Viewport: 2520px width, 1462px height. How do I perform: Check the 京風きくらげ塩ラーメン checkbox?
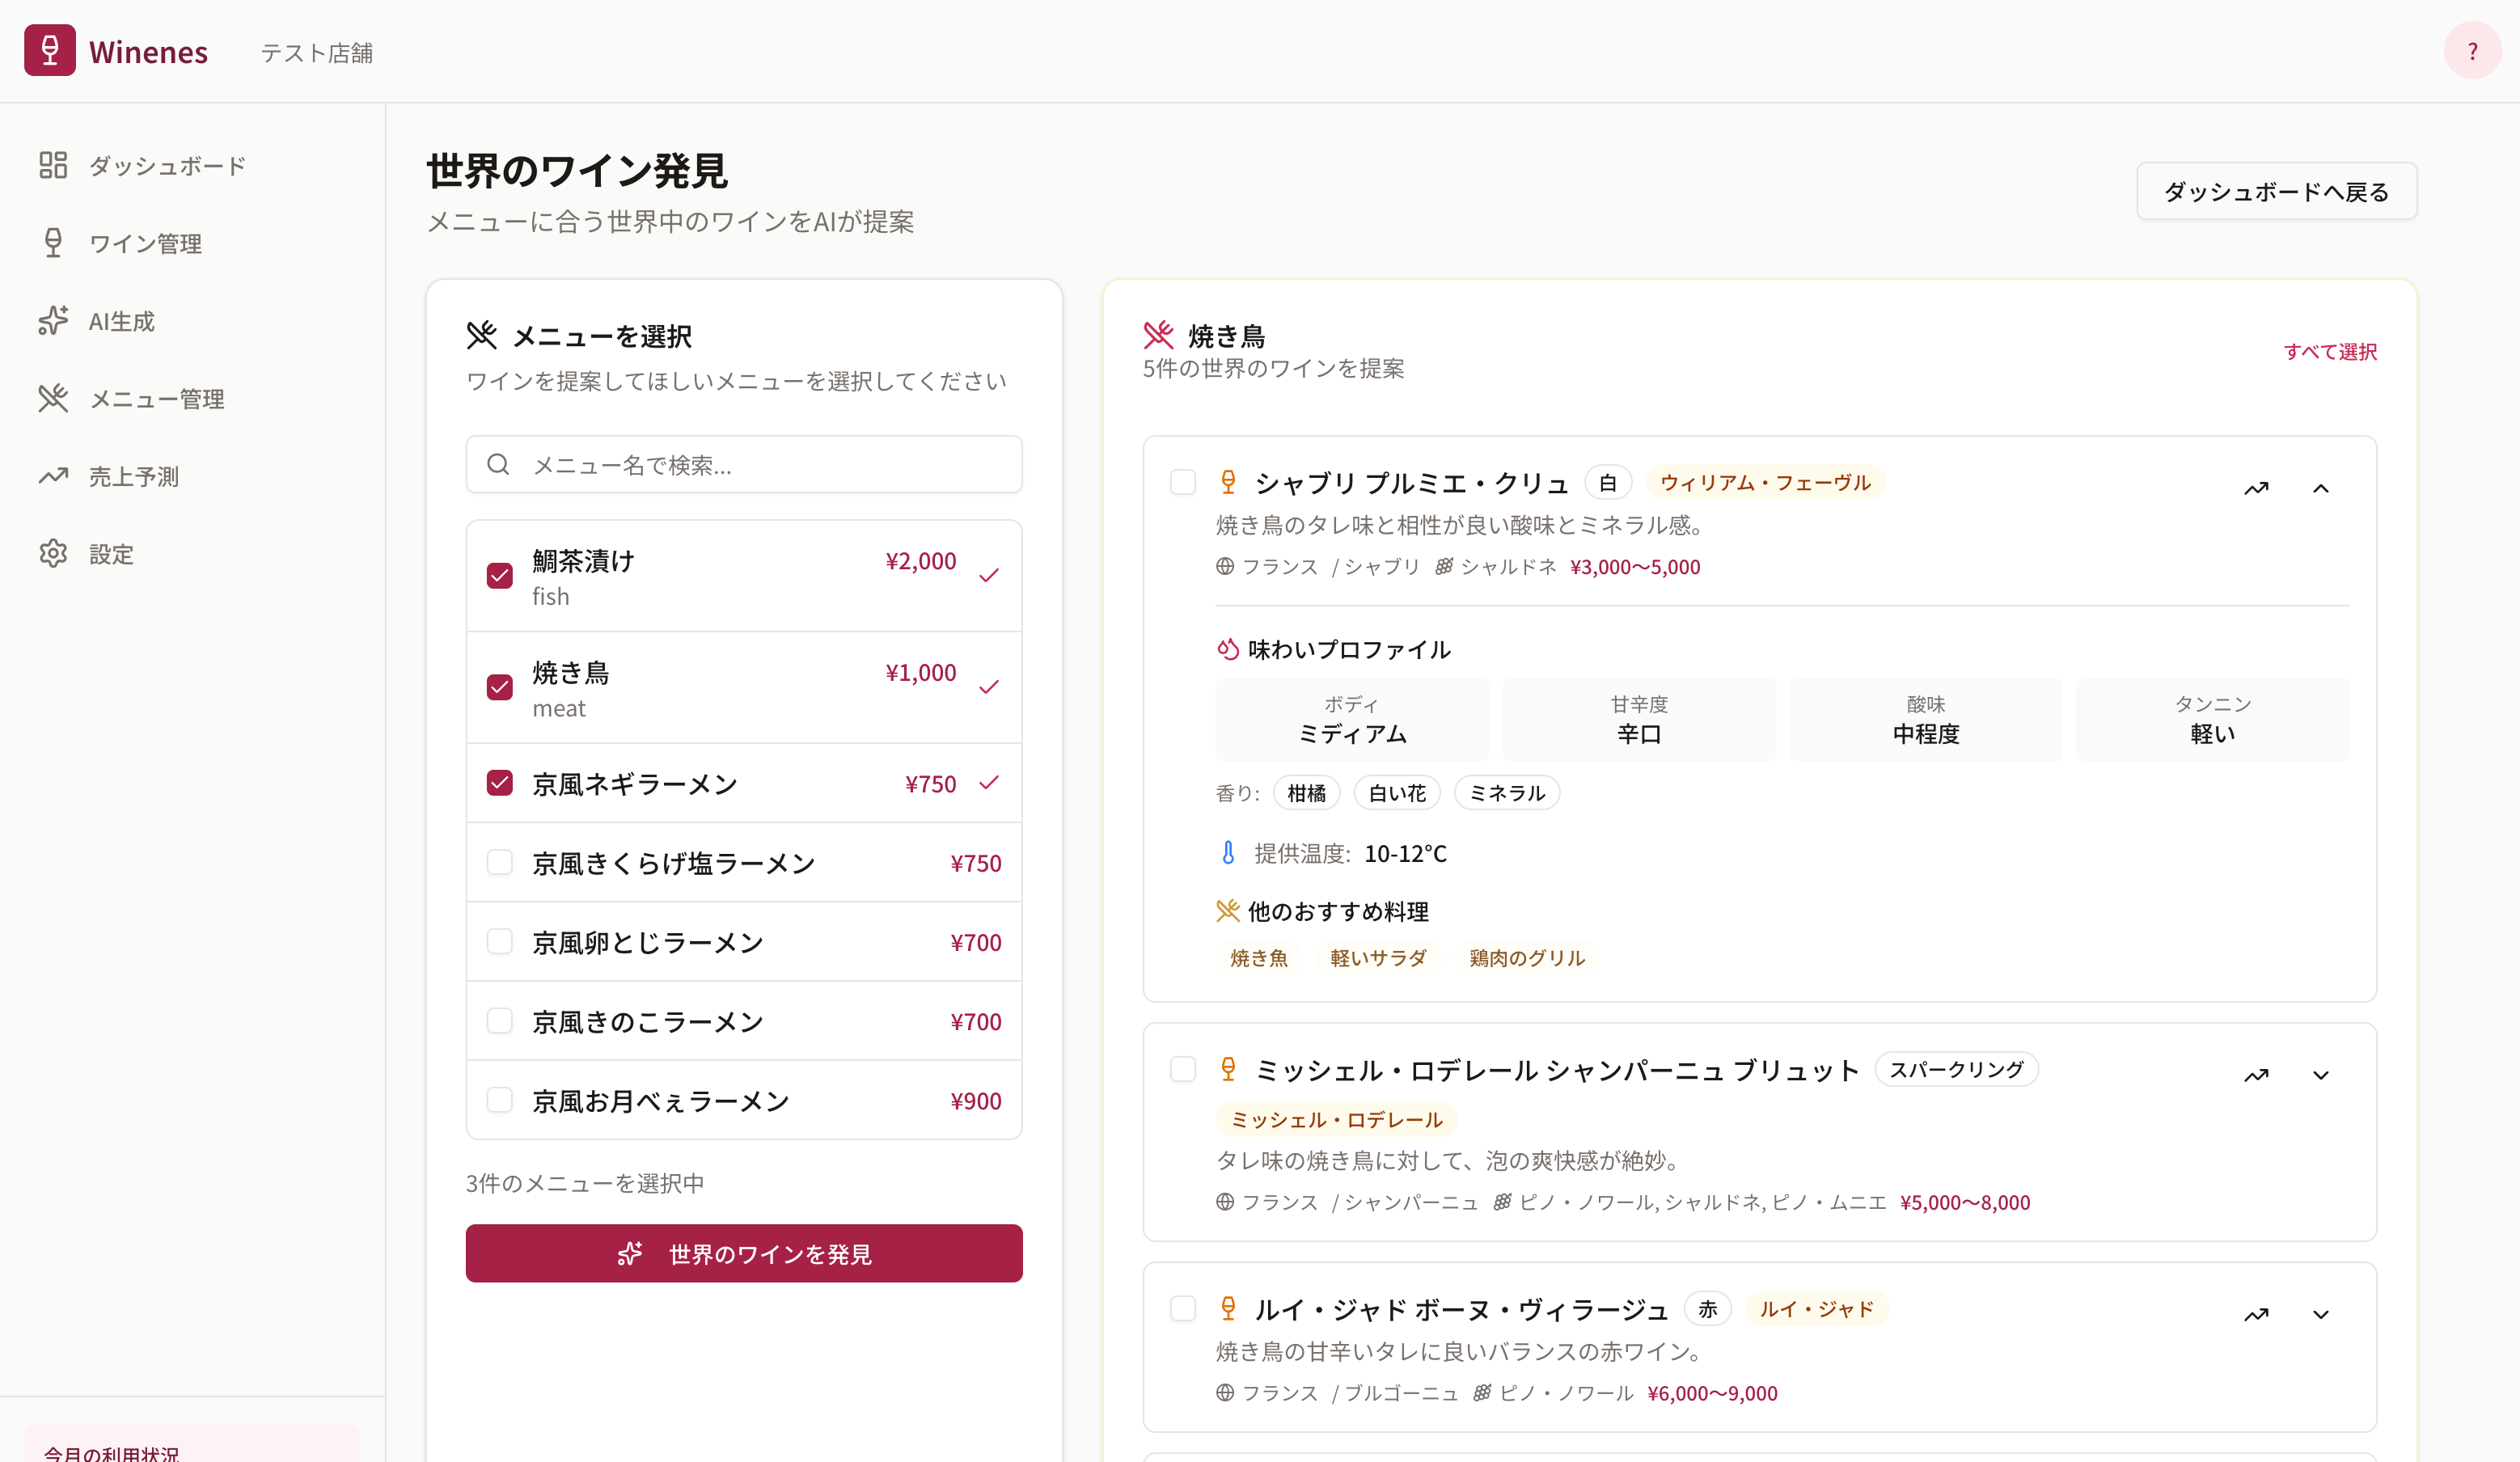(x=500, y=862)
